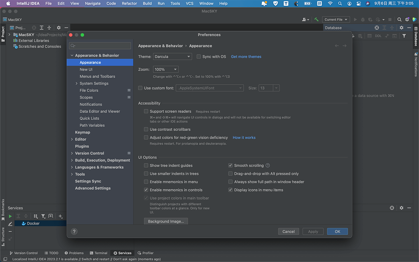
Task: Click the Services edit pencil icon
Action: tap(10, 224)
